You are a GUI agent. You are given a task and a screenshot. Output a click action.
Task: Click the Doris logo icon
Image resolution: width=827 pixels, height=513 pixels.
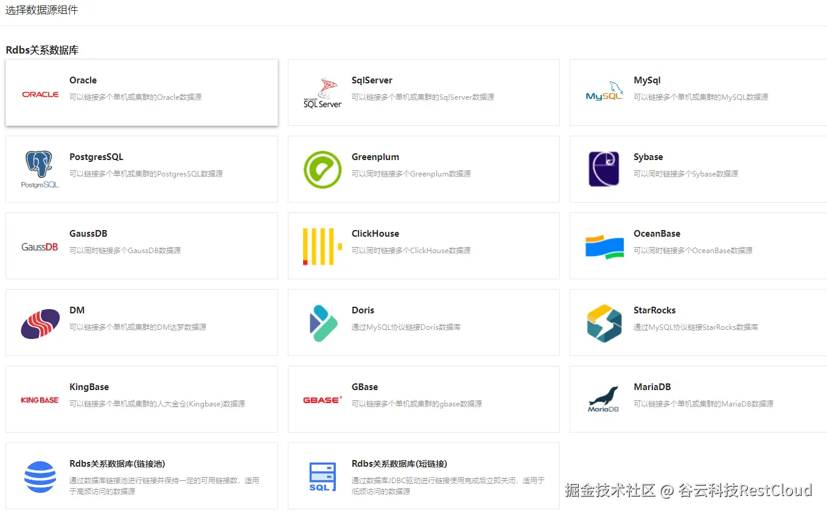pos(322,323)
